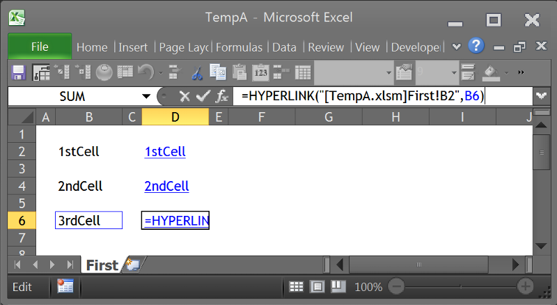Click the Copy icon in the toolbar
The image size is (557, 305).
coord(218,72)
